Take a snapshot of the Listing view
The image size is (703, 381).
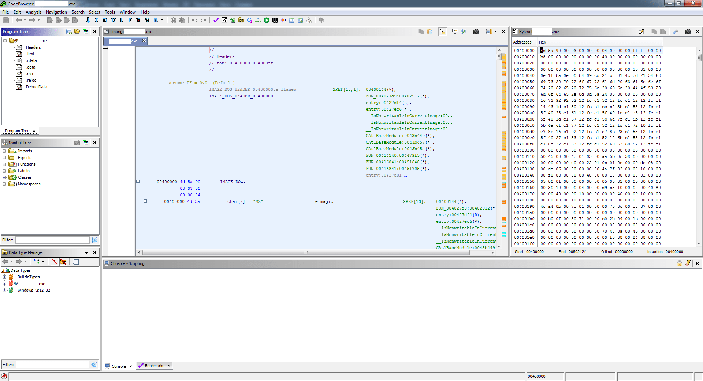tap(476, 32)
